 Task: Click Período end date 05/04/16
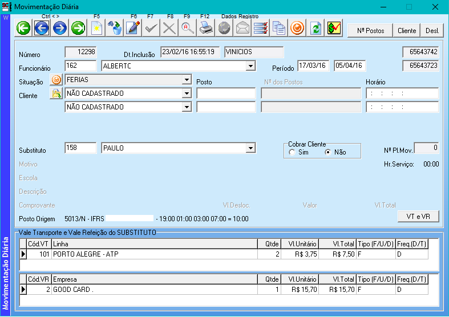(x=350, y=66)
